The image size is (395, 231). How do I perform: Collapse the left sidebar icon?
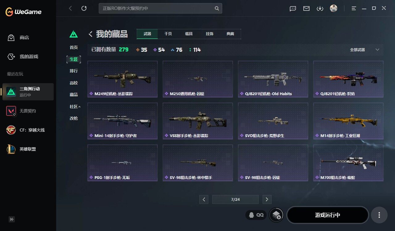pos(12,219)
